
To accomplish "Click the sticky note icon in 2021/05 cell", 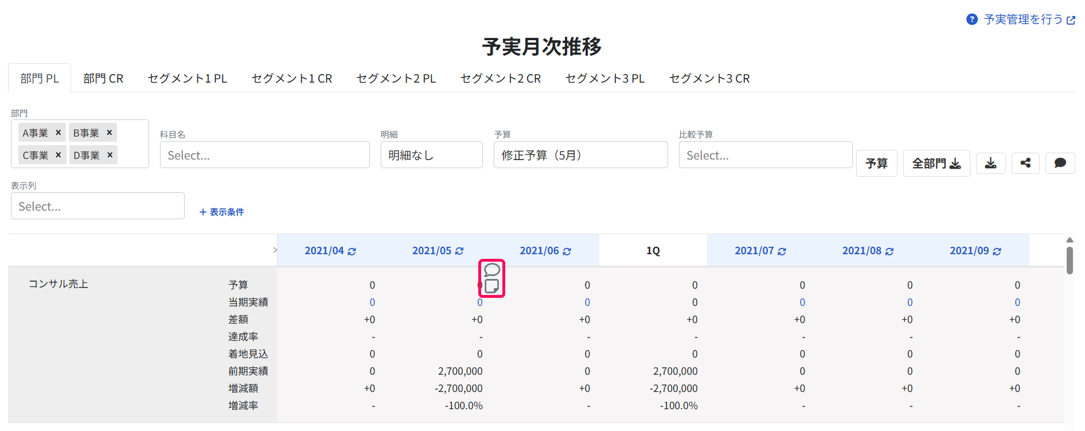I will pos(491,286).
